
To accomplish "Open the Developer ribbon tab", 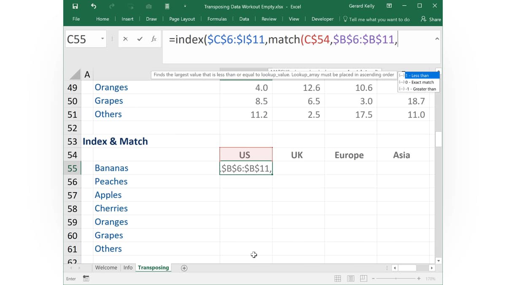I will (323, 19).
